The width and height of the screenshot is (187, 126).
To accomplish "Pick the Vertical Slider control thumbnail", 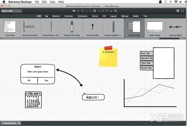I will (93, 28).
